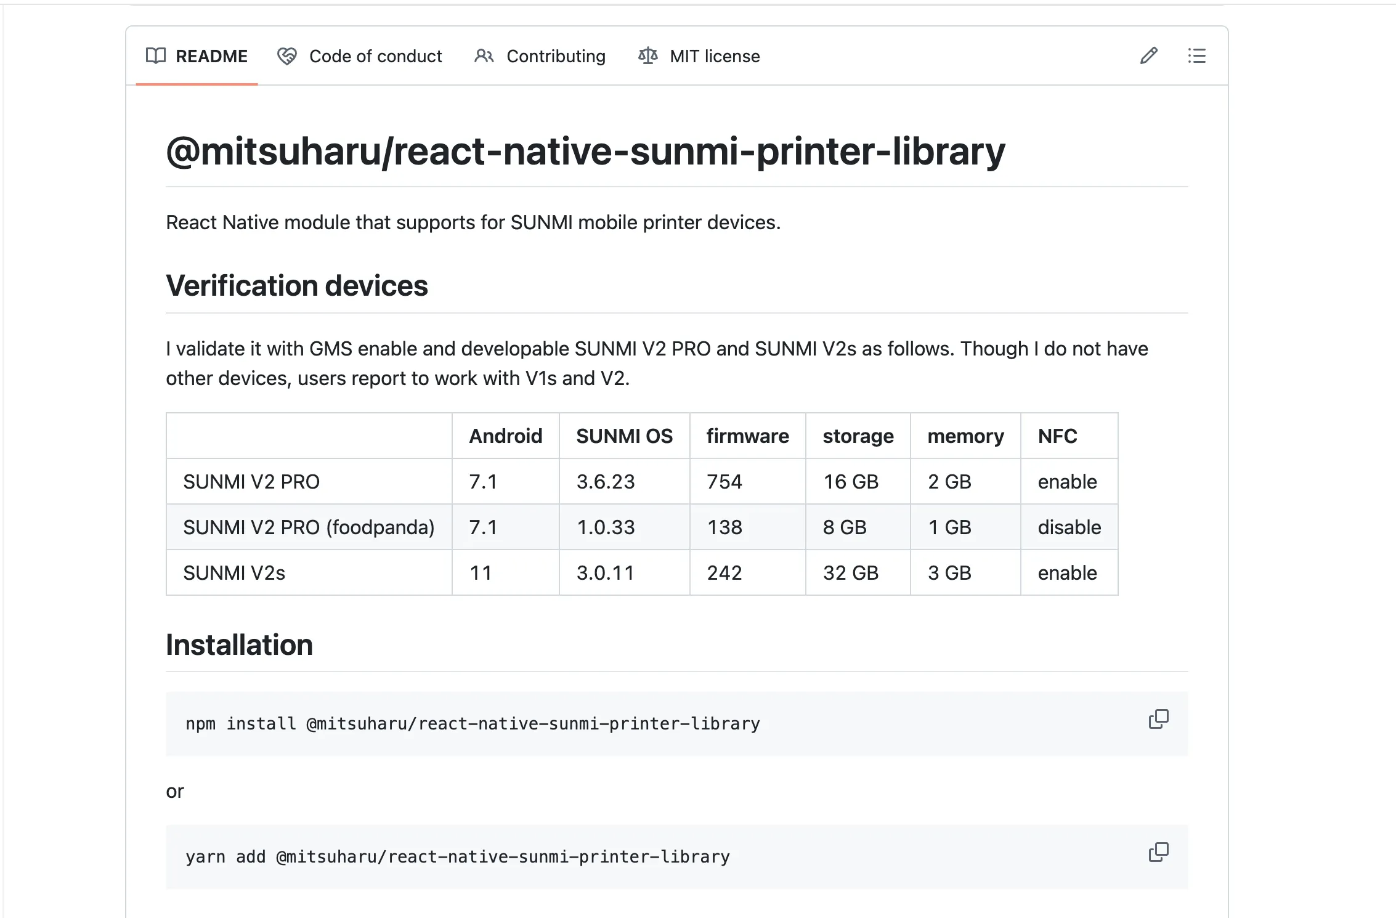
Task: Click the NFC column header
Action: tap(1057, 436)
